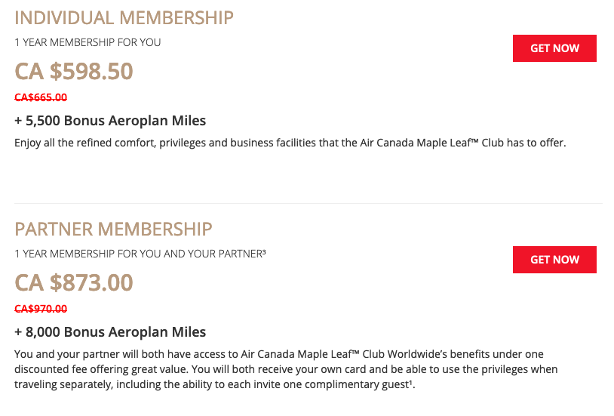Viewport: 614px width, 416px height.
Task: Open footnote 3 beside YOUR PARTNER
Action: pyautogui.click(x=263, y=251)
